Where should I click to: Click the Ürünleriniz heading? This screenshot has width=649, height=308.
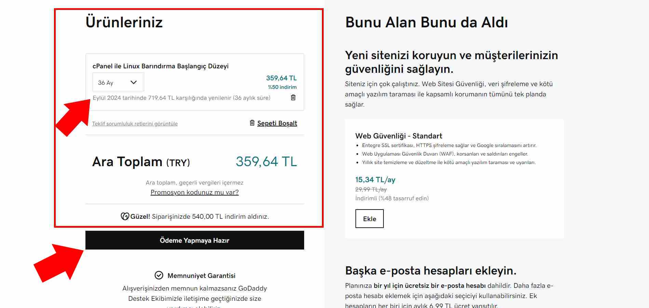(x=124, y=22)
